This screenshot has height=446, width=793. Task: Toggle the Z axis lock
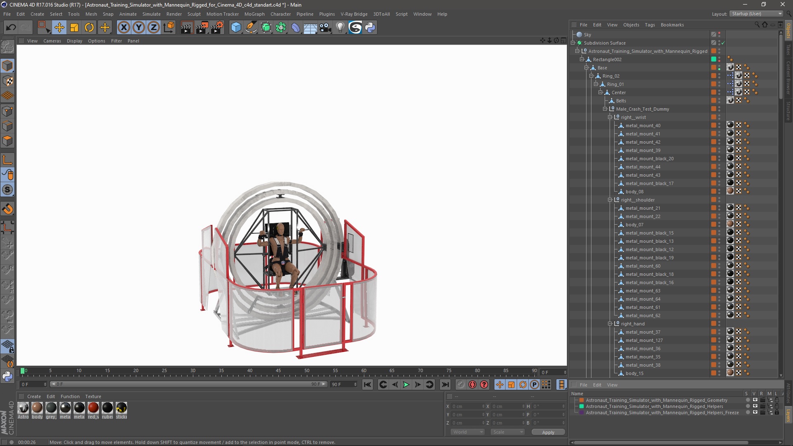click(154, 28)
